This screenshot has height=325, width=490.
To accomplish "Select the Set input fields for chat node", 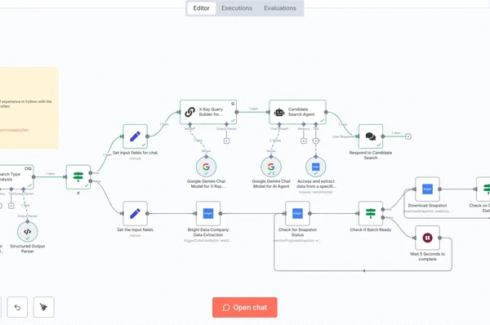I will click(135, 136).
